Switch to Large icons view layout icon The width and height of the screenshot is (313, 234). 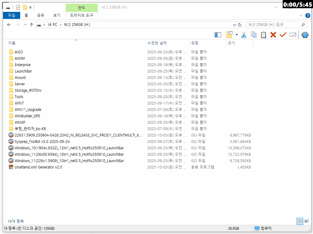(x=307, y=221)
